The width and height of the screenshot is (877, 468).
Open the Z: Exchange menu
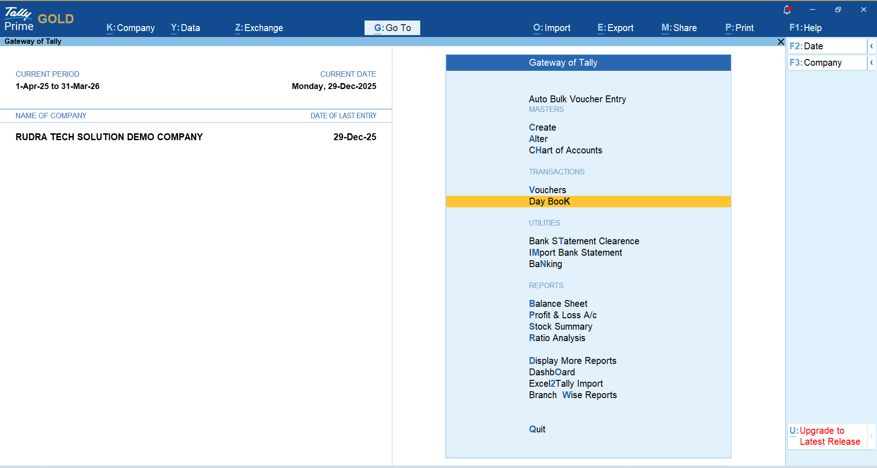[259, 28]
